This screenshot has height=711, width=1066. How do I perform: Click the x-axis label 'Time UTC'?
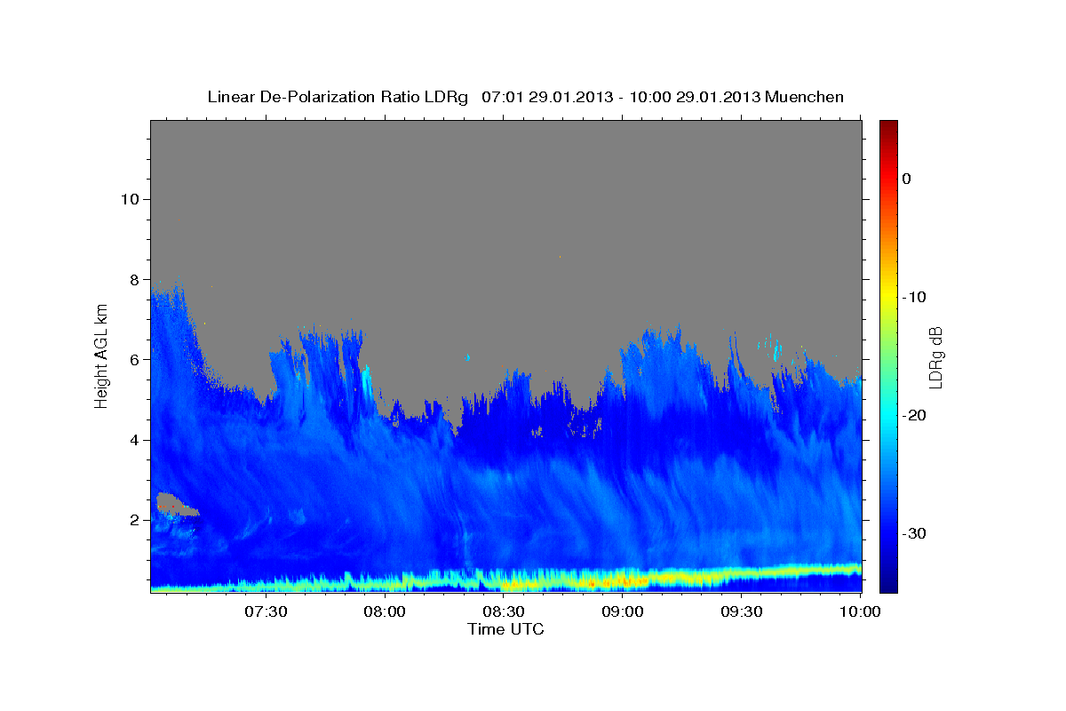505,628
